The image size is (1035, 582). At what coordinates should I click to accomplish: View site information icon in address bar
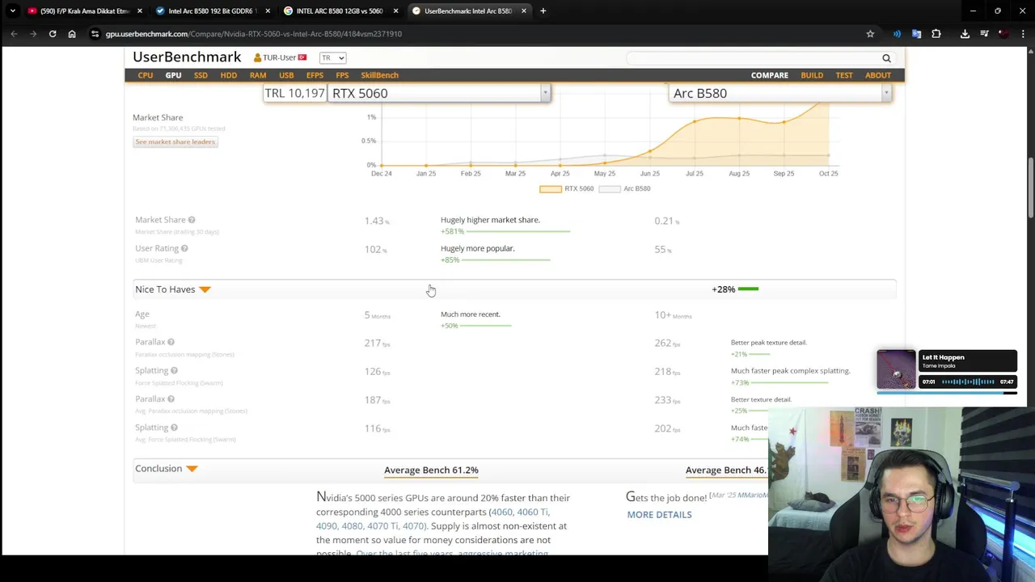95,34
